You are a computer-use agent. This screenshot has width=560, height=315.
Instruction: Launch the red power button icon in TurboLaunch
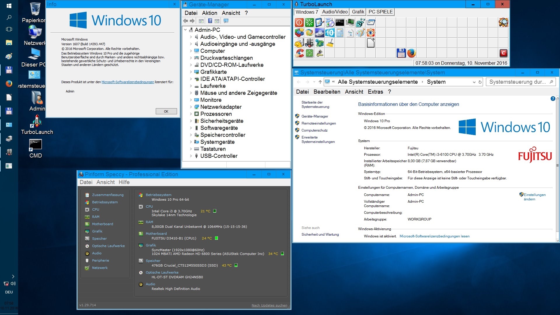tap(299, 22)
